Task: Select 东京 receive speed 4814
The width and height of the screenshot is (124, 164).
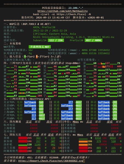Action: pos(113,138)
